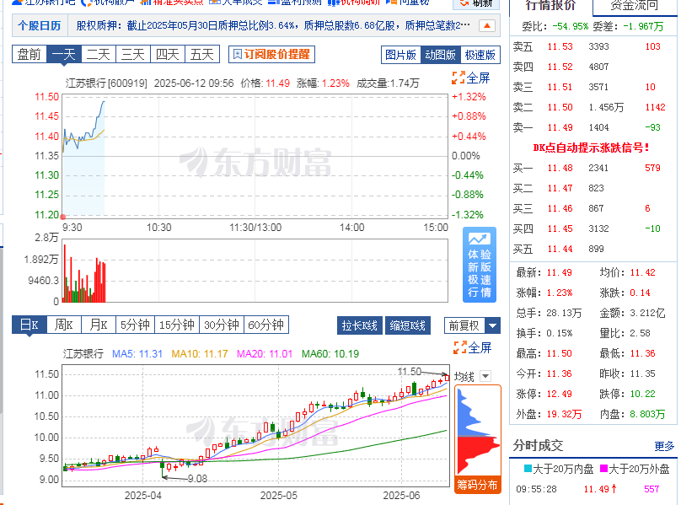Click the 个股日历 label
The width and height of the screenshot is (681, 505).
(x=39, y=25)
